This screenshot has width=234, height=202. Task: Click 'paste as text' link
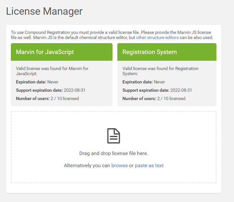point(149,166)
